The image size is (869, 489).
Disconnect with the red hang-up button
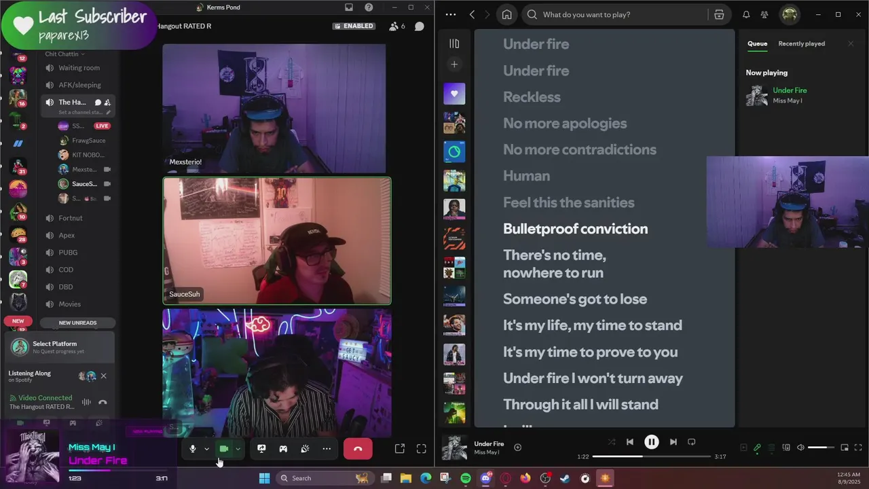click(358, 449)
